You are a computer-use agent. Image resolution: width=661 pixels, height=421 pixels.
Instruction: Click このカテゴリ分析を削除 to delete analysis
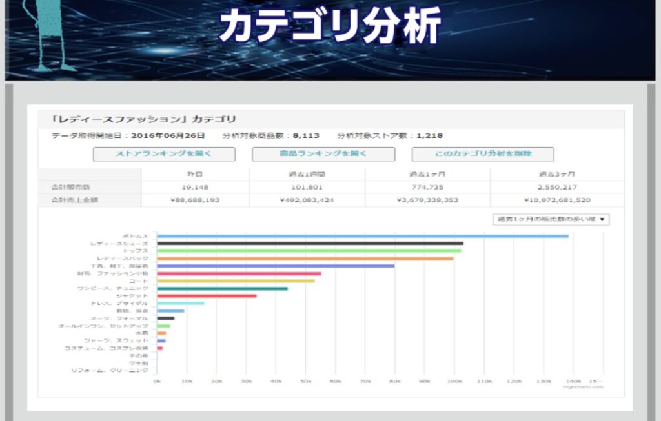click(482, 154)
